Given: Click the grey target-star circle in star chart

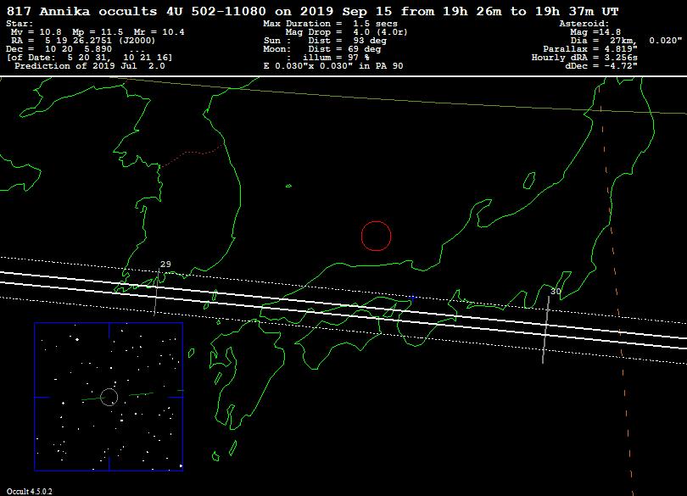Looking at the screenshot, I should (x=109, y=397).
